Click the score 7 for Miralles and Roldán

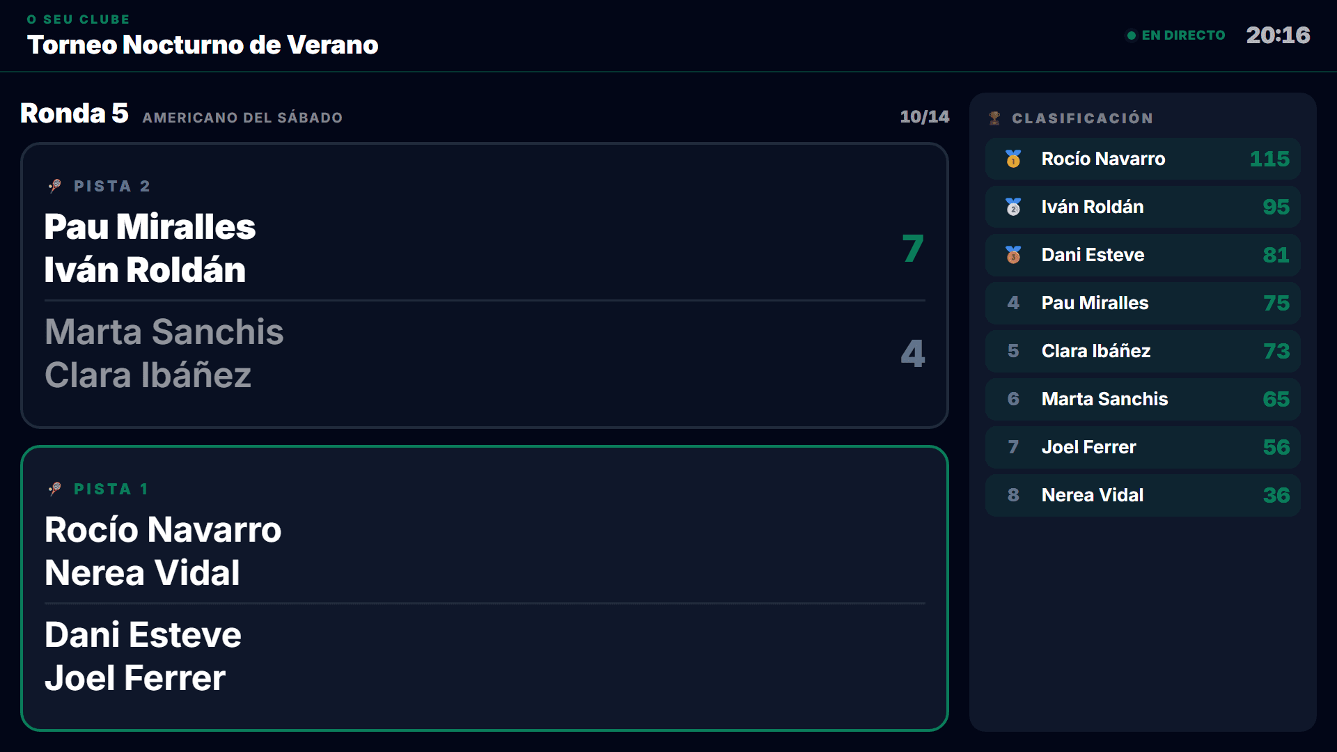click(913, 249)
